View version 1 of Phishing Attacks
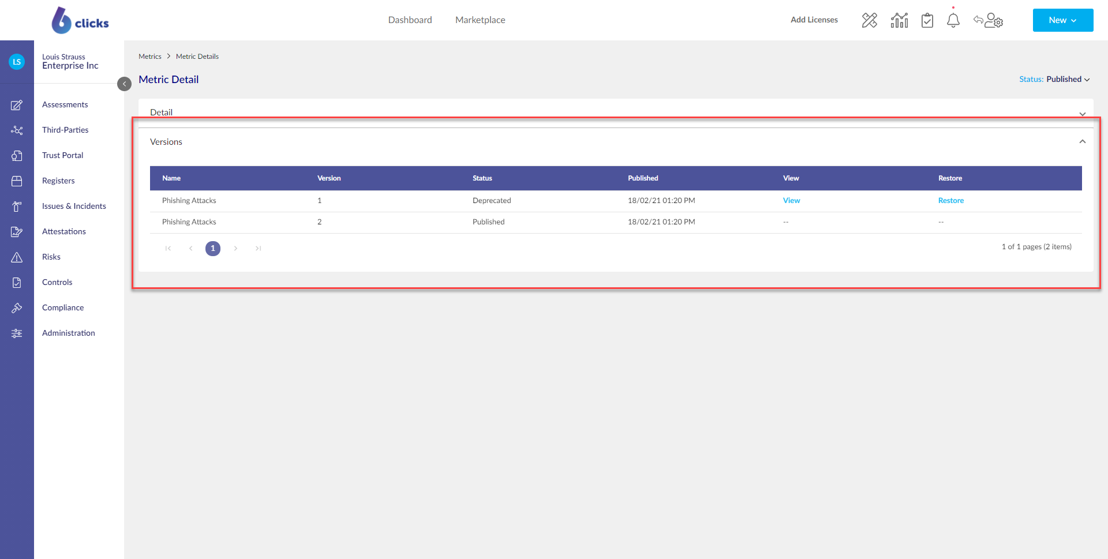1108x559 pixels. click(791, 201)
